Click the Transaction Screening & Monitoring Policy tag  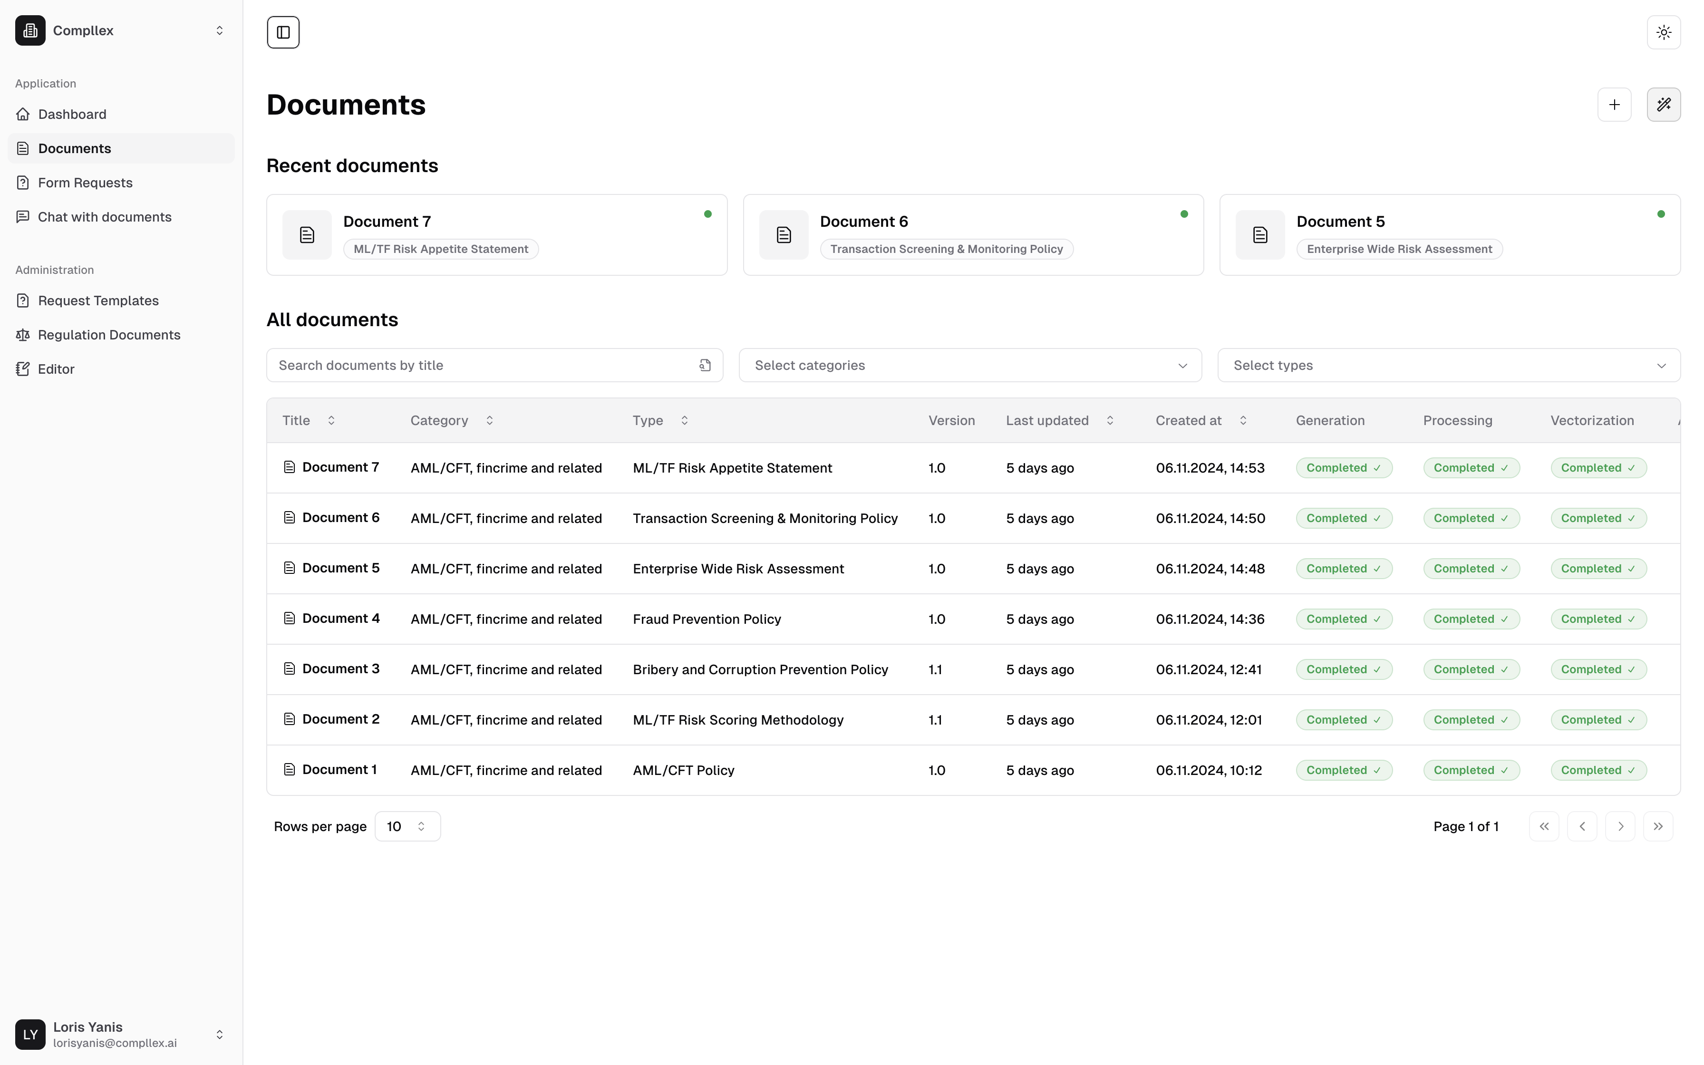(946, 249)
